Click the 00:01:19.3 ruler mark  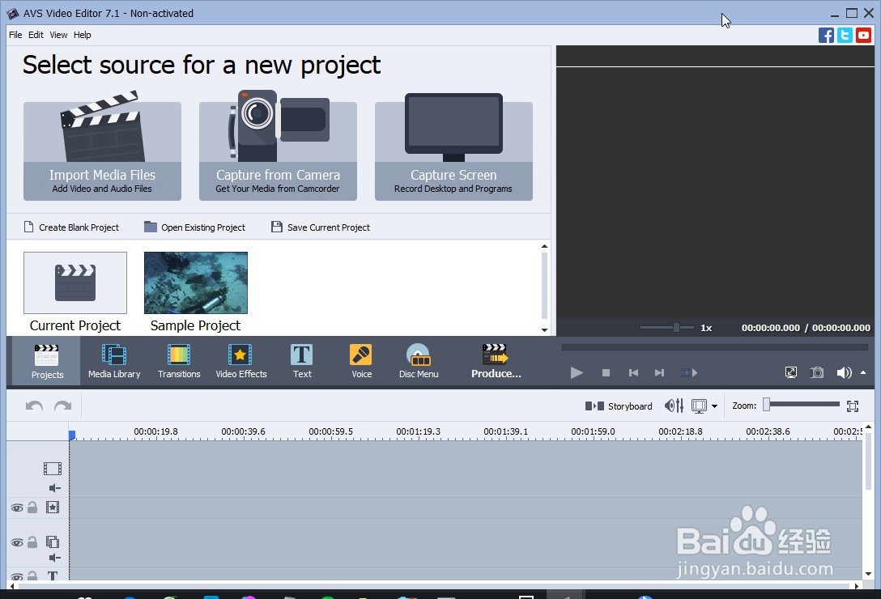coord(418,431)
